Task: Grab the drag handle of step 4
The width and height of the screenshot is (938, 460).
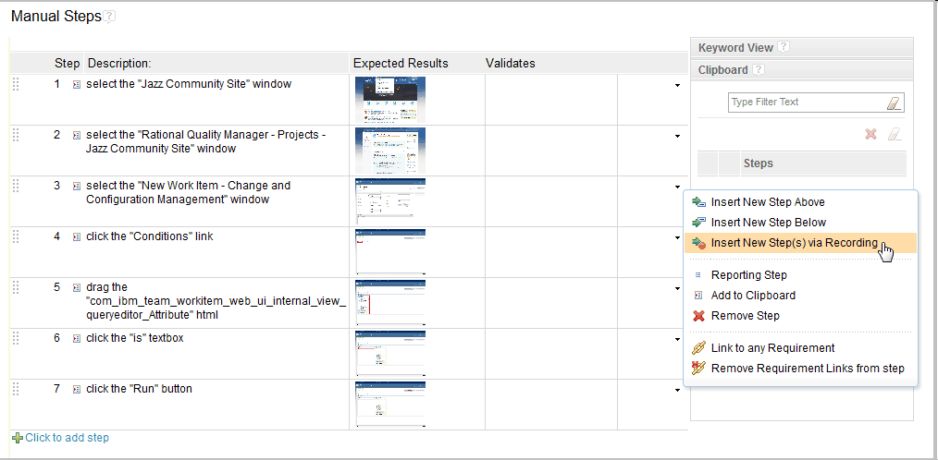Action: coord(16,236)
